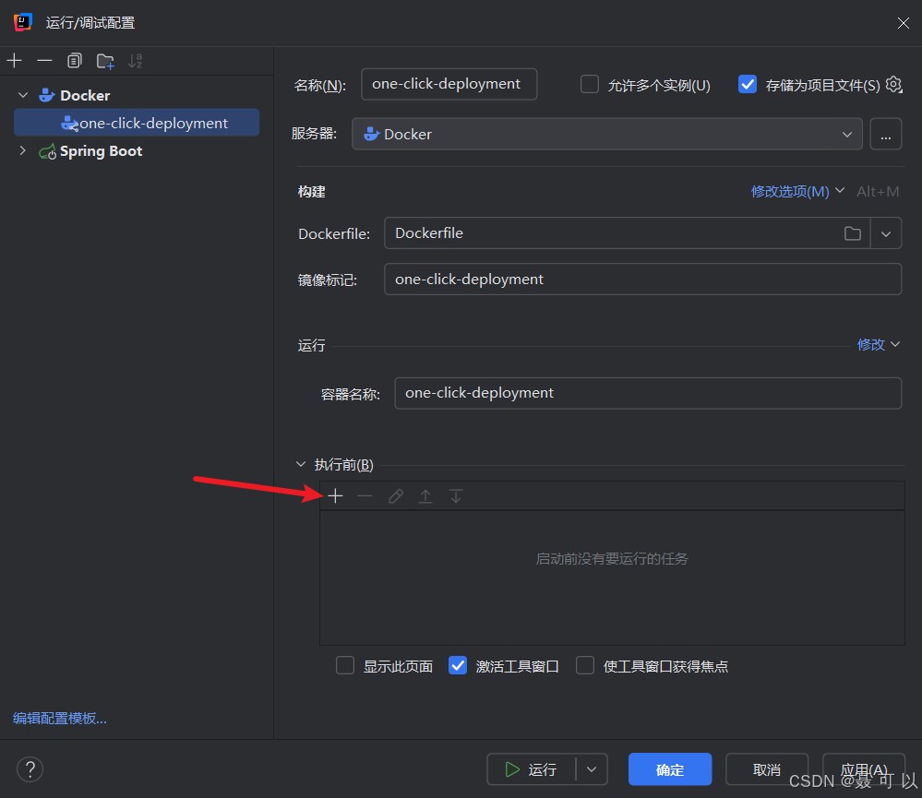Expand the Spring Boot tree node
This screenshot has height=798, width=922.
23,150
